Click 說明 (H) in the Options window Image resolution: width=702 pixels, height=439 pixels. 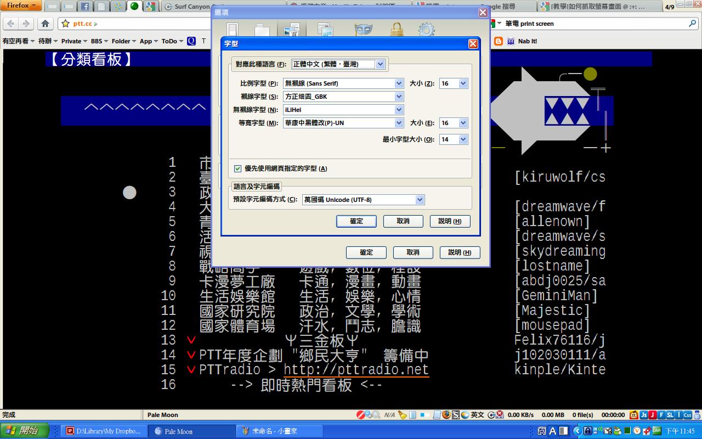[460, 252]
